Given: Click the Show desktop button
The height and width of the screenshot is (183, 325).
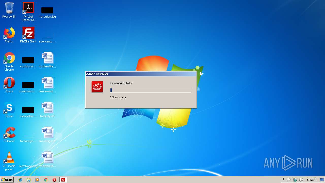Looking at the screenshot, I should [x=322, y=180].
